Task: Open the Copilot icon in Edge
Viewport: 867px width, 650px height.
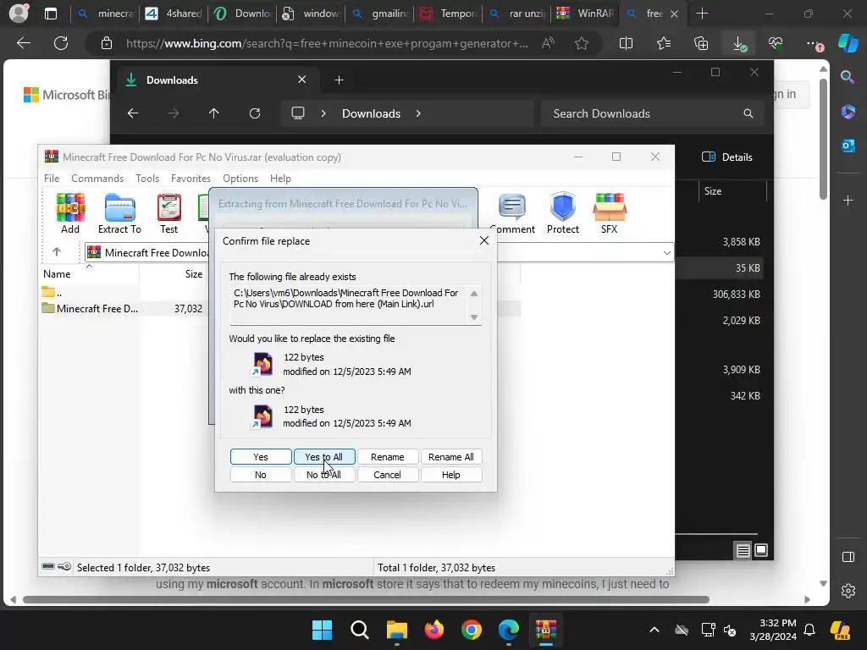Action: 848,43
